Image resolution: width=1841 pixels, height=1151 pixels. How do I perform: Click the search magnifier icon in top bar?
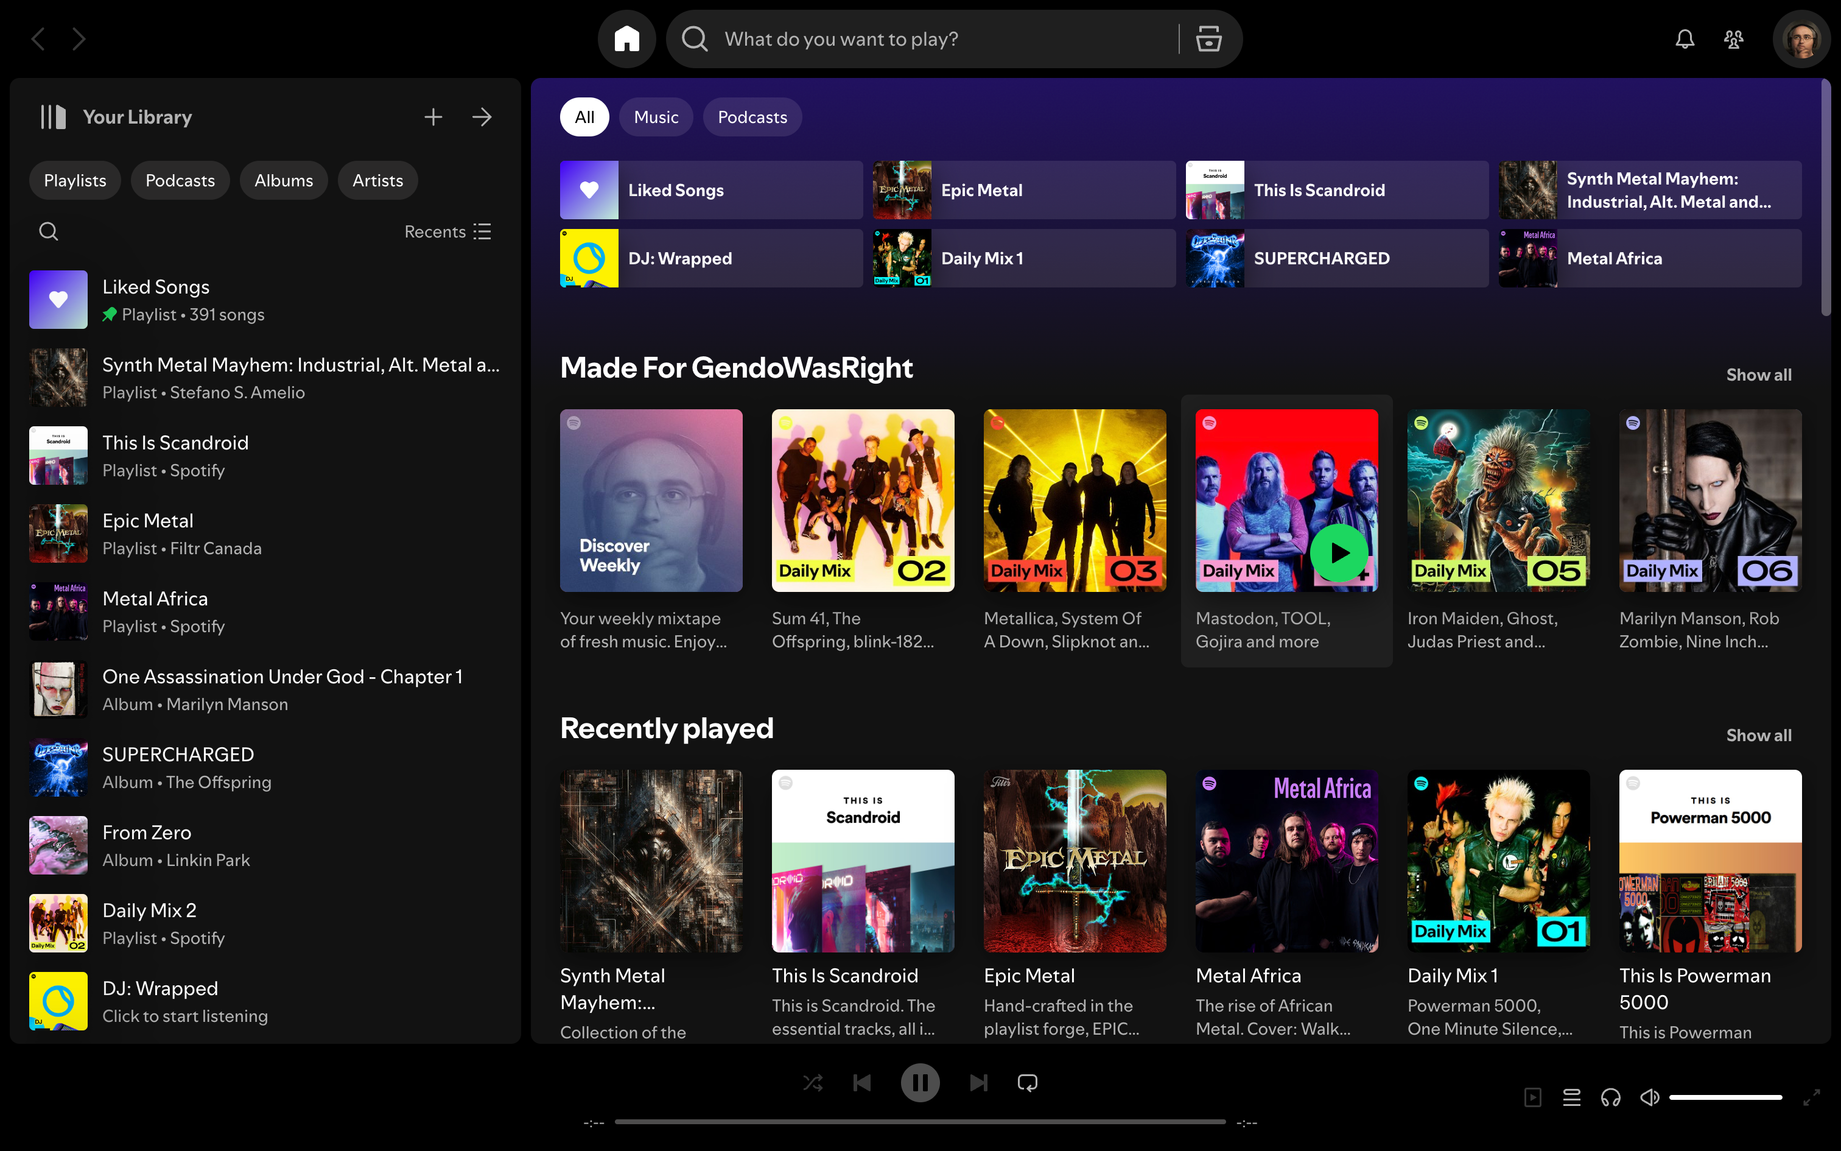click(694, 39)
